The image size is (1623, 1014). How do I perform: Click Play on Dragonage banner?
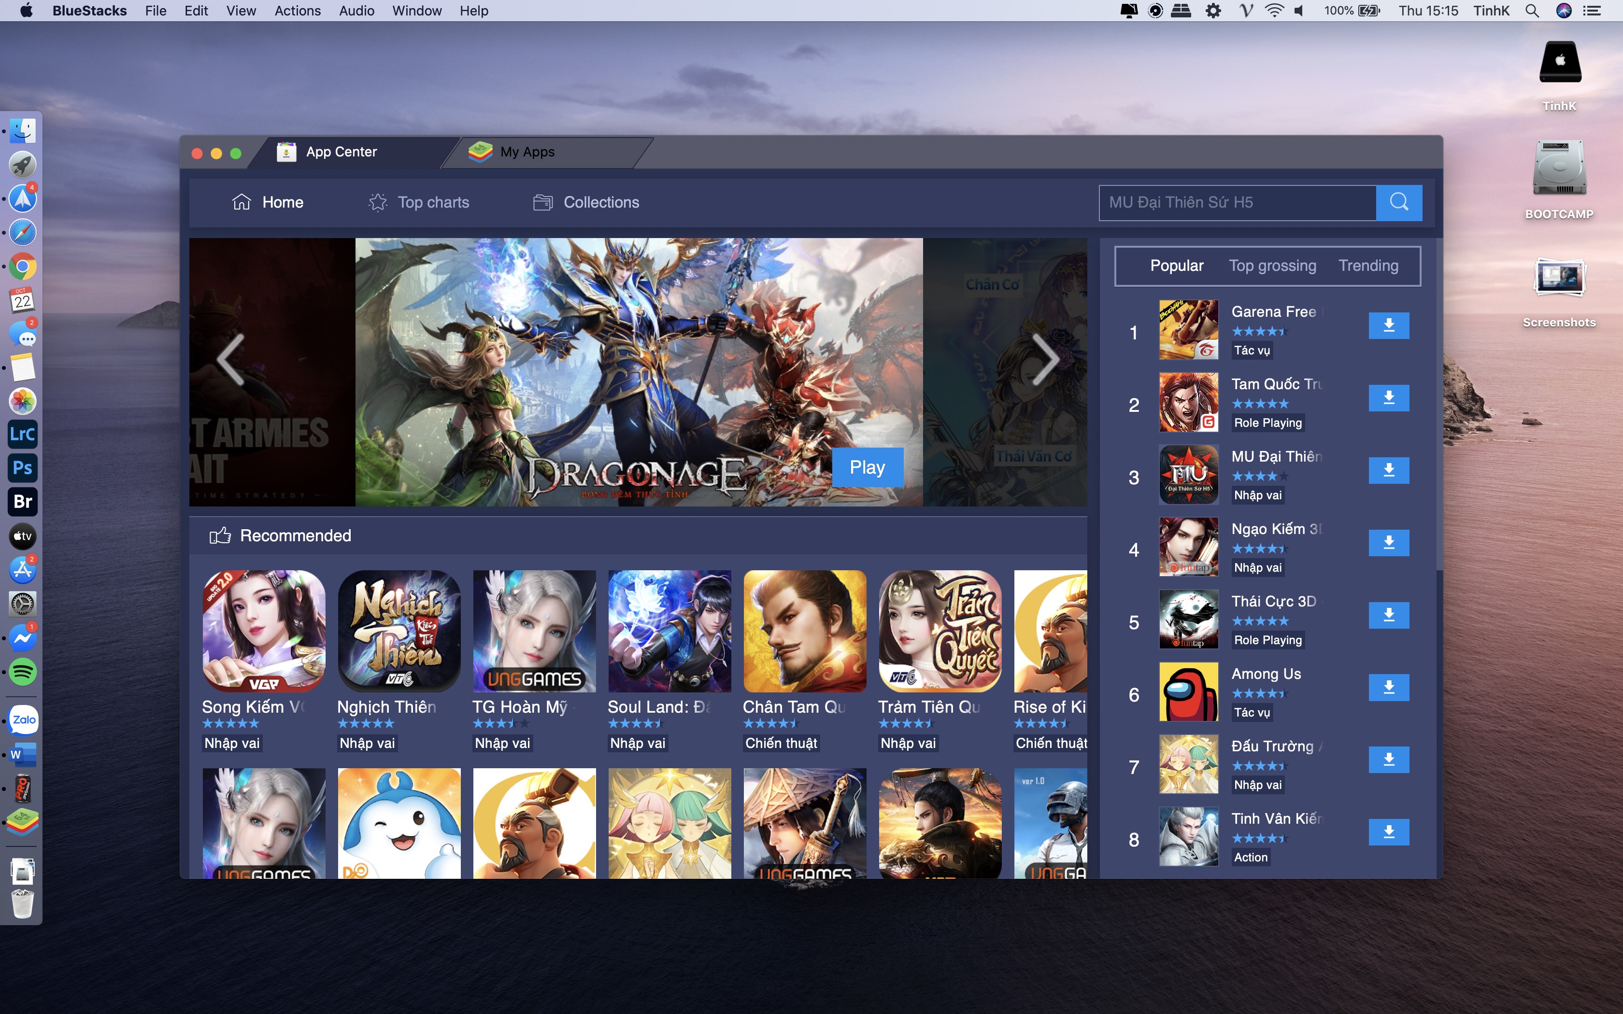(867, 467)
